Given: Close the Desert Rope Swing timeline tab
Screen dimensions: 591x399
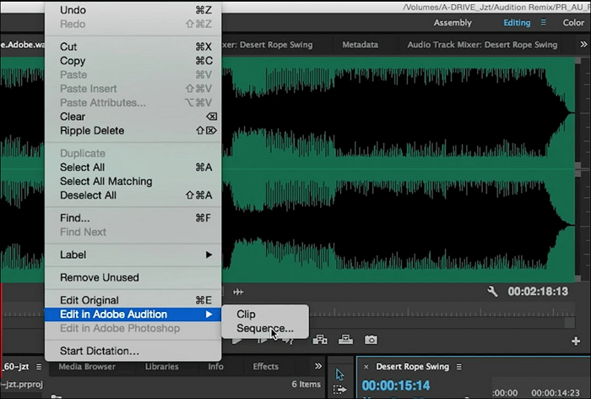Looking at the screenshot, I should tap(366, 367).
